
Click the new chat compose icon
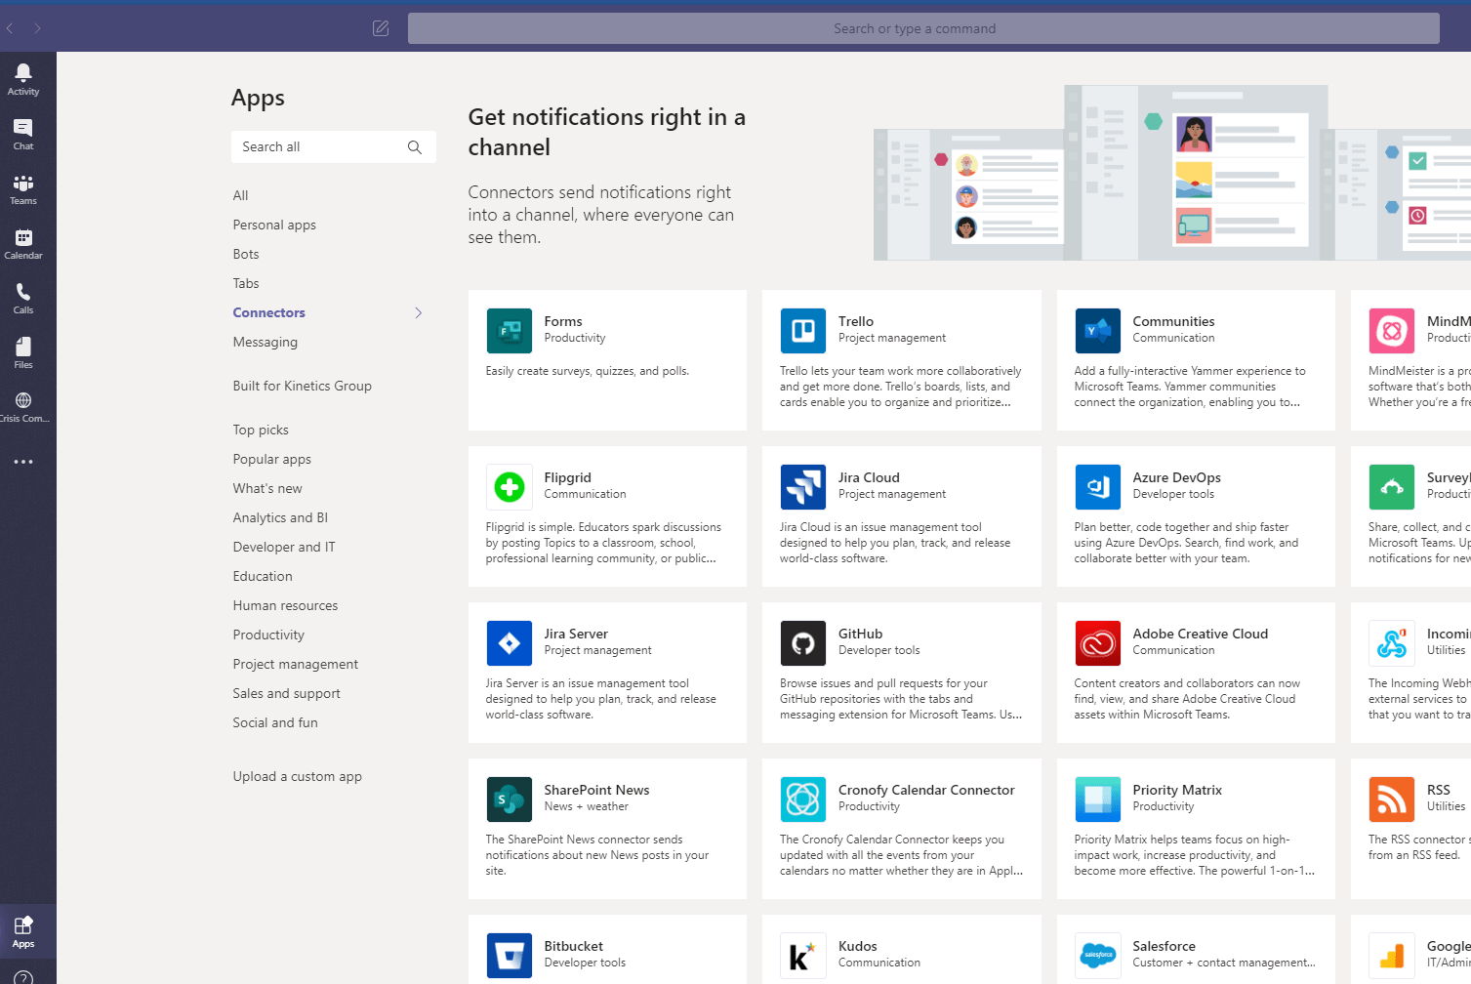coord(381,28)
